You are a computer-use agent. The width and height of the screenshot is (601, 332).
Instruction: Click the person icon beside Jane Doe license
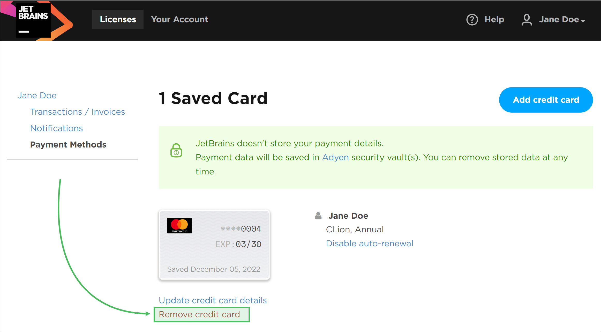click(x=318, y=216)
